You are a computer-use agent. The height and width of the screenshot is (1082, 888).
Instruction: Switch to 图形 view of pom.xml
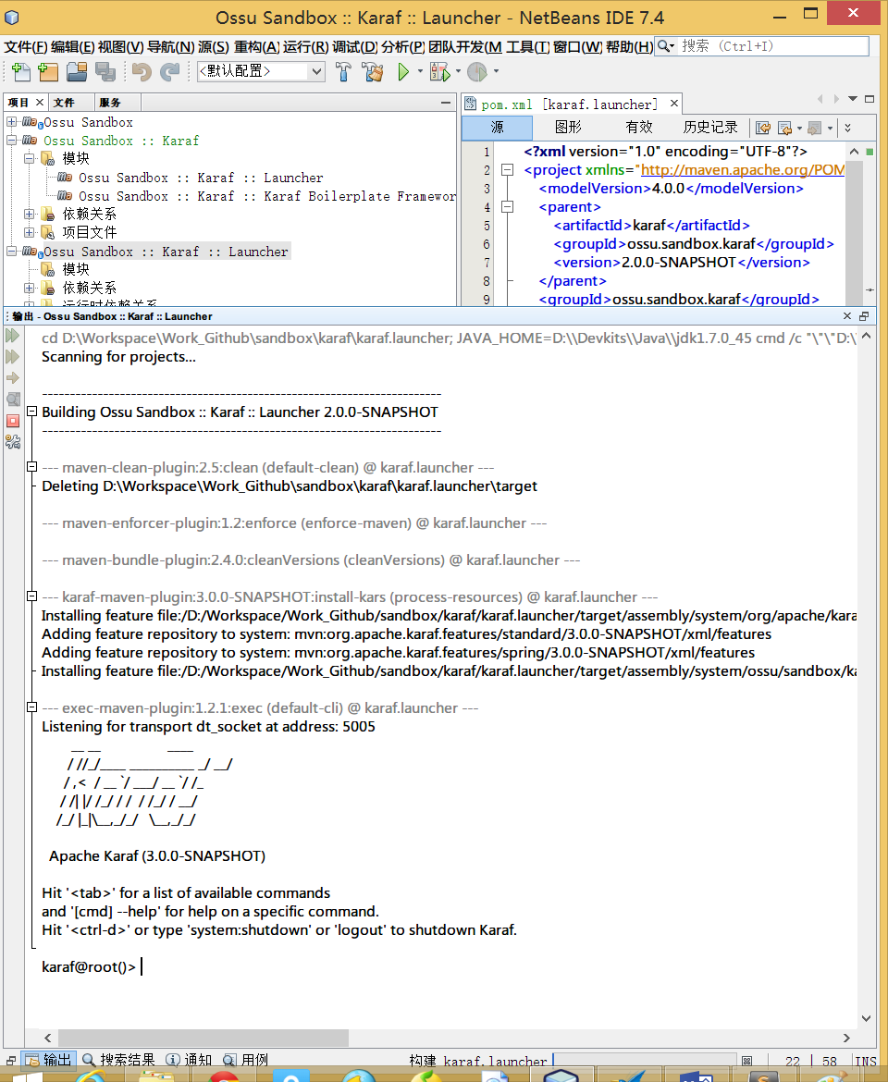point(568,128)
